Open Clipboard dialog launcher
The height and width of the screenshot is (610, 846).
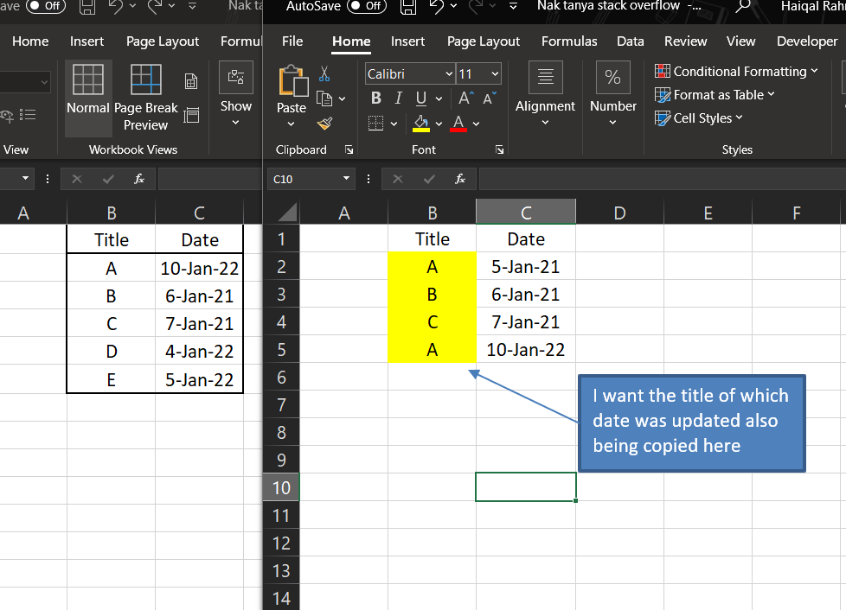pos(349,149)
